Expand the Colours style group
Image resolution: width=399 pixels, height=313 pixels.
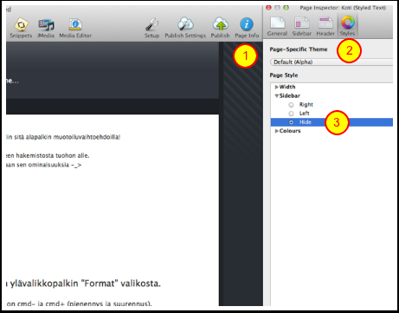(277, 131)
